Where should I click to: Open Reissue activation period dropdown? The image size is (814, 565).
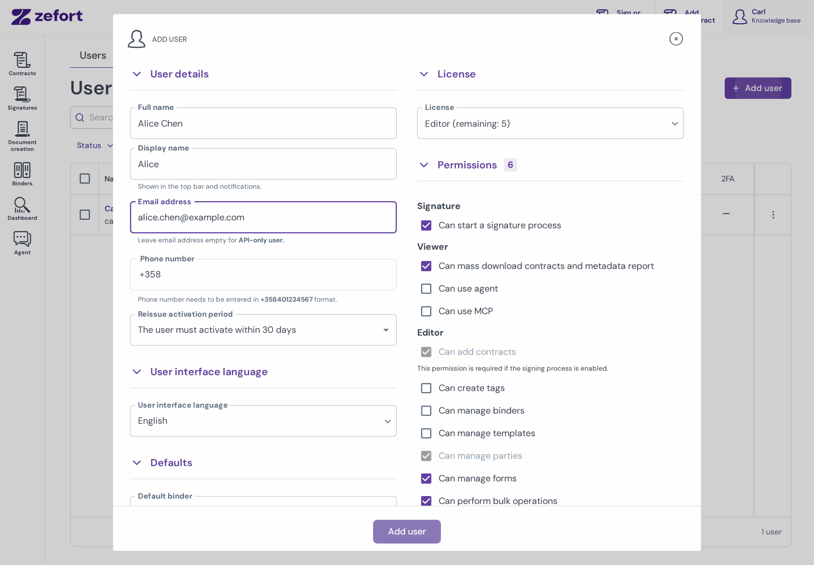click(263, 330)
